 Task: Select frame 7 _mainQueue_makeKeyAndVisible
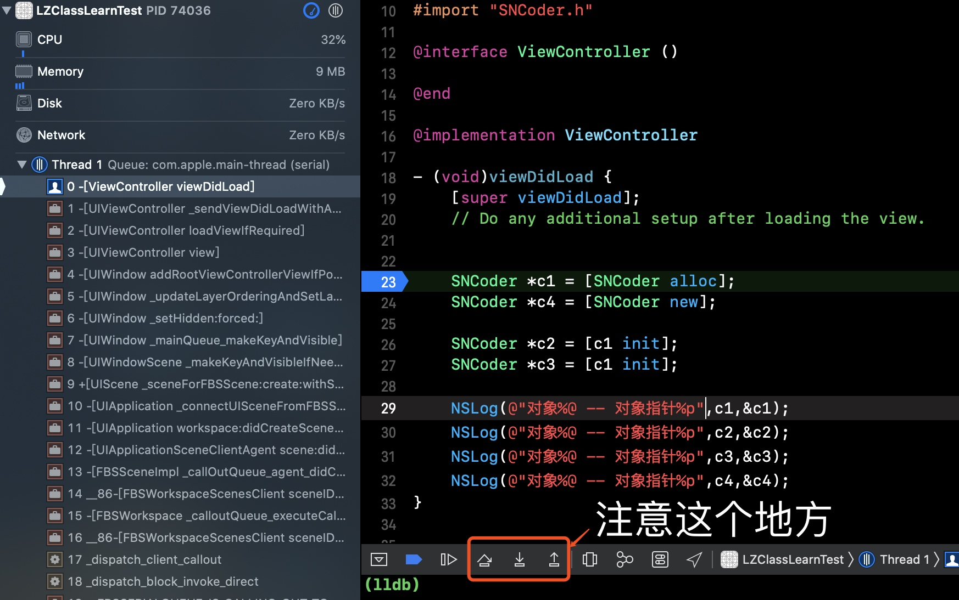(180, 340)
